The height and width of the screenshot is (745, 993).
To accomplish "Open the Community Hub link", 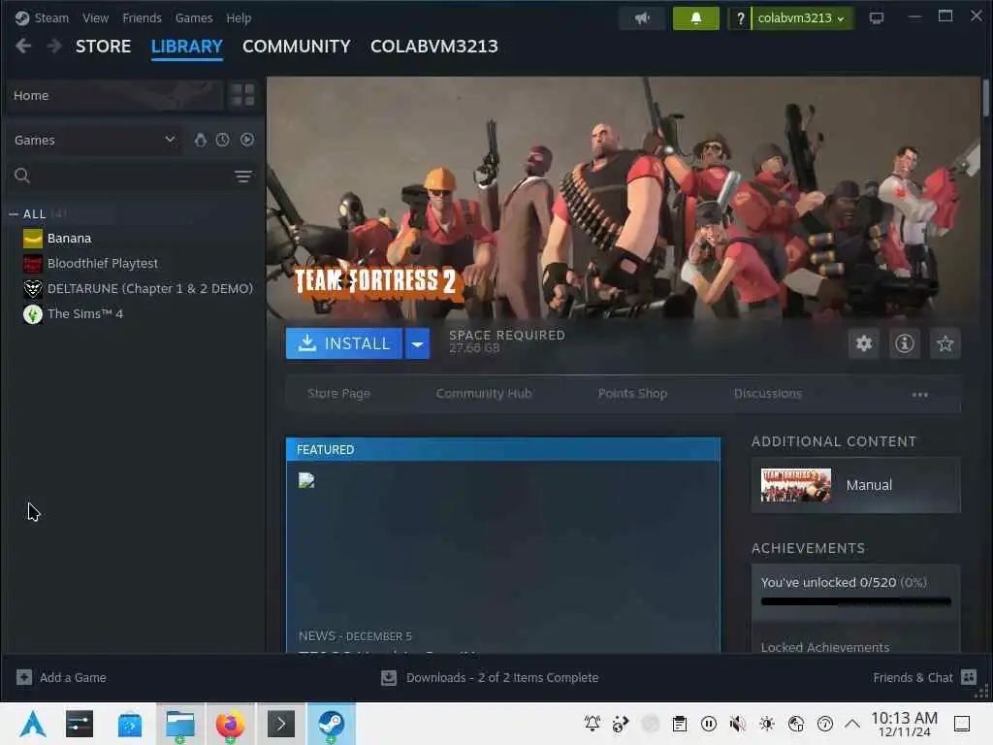I will 484,394.
